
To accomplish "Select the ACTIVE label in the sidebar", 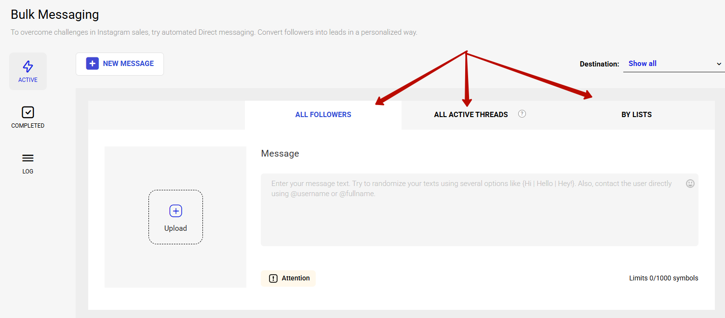I will pos(28,80).
